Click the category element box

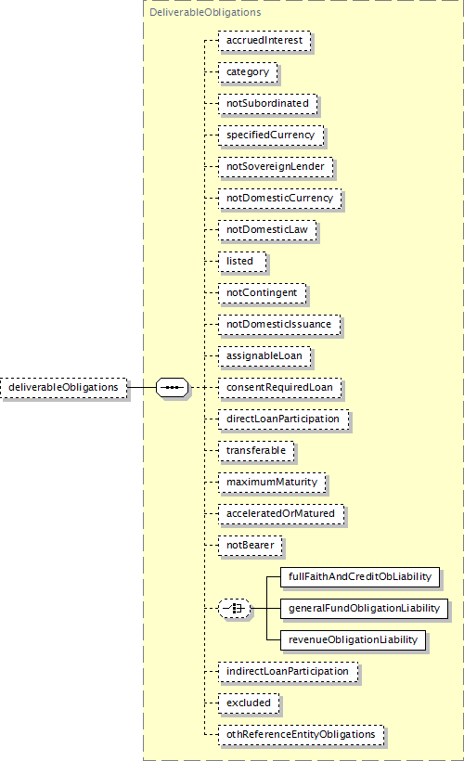click(x=248, y=71)
